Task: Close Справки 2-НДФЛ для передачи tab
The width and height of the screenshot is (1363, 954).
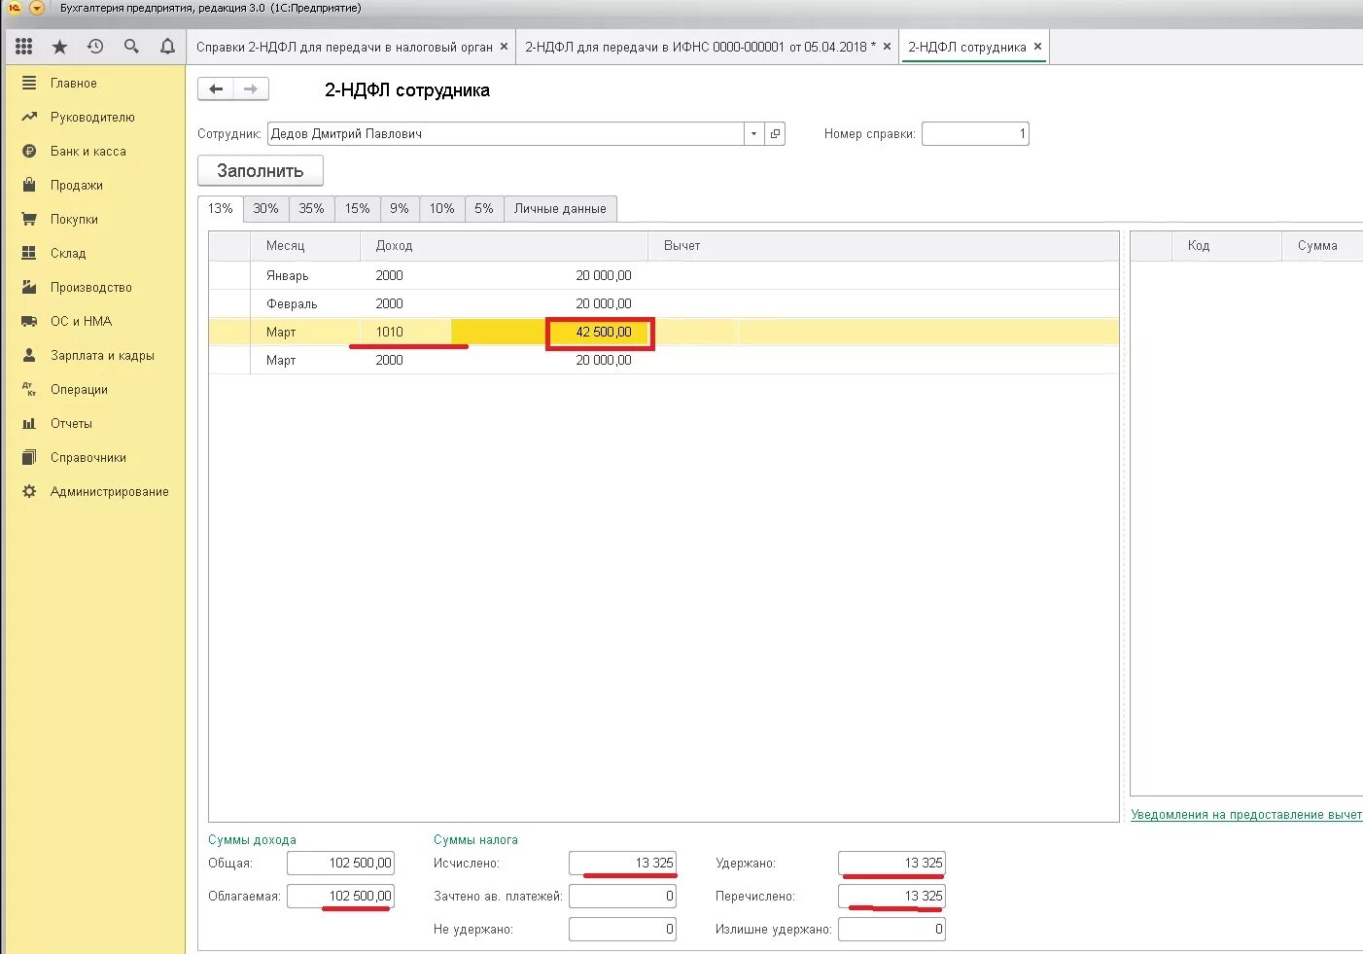Action: 504,47
